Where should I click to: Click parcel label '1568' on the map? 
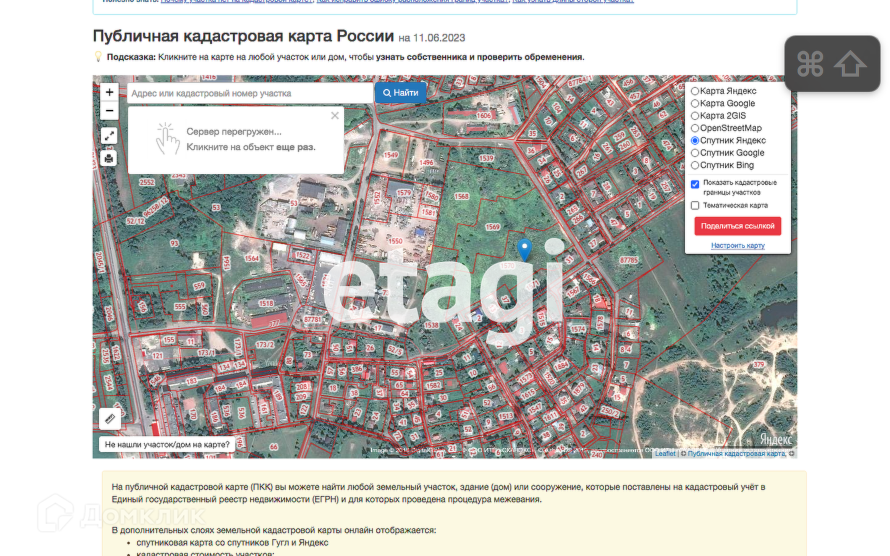click(462, 196)
